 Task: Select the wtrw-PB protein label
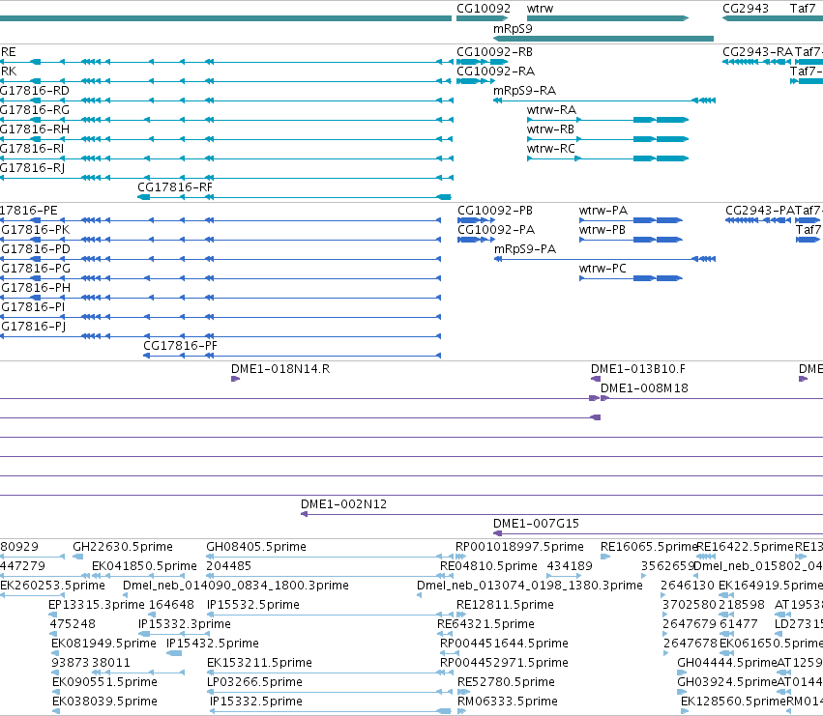(x=603, y=230)
